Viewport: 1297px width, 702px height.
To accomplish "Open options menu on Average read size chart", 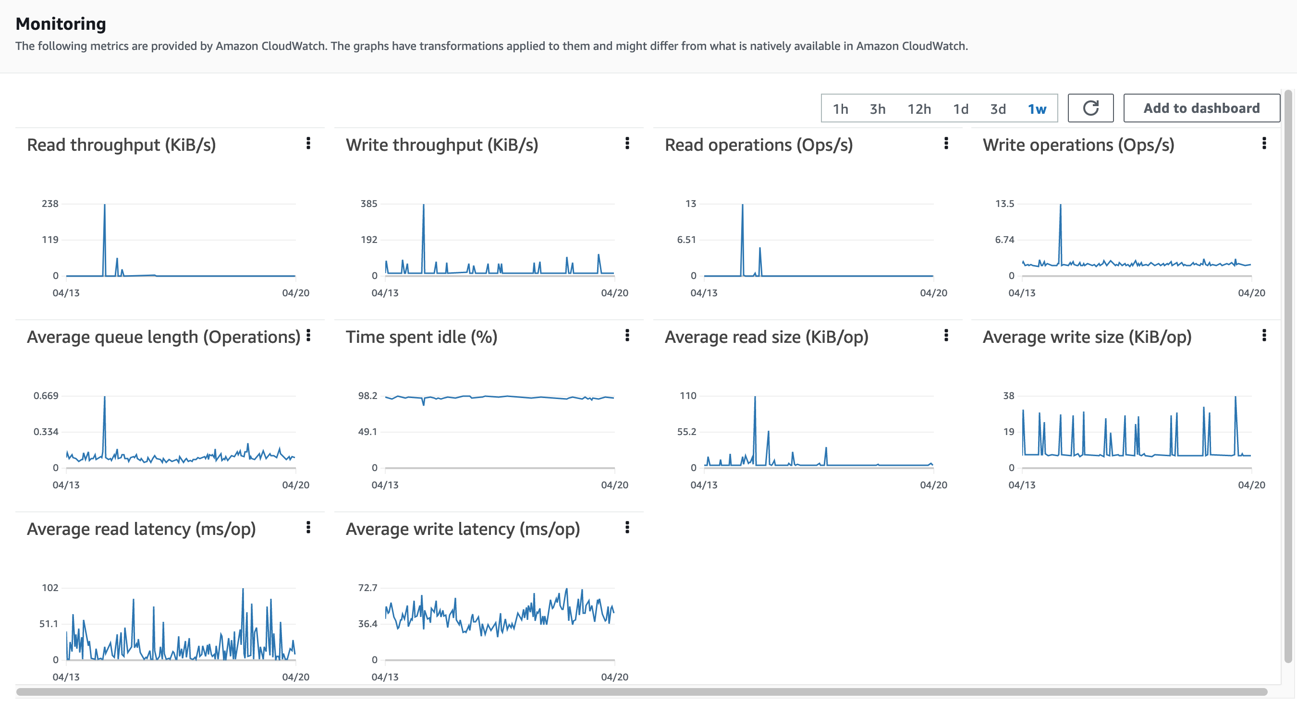I will (x=946, y=336).
